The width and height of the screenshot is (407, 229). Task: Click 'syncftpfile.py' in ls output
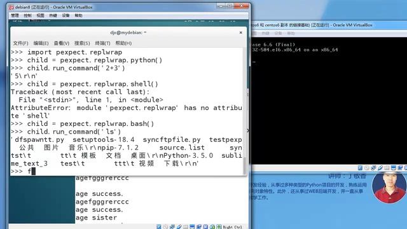click(x=172, y=140)
